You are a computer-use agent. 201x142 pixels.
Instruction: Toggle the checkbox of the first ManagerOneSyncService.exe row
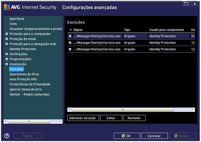click(70, 36)
